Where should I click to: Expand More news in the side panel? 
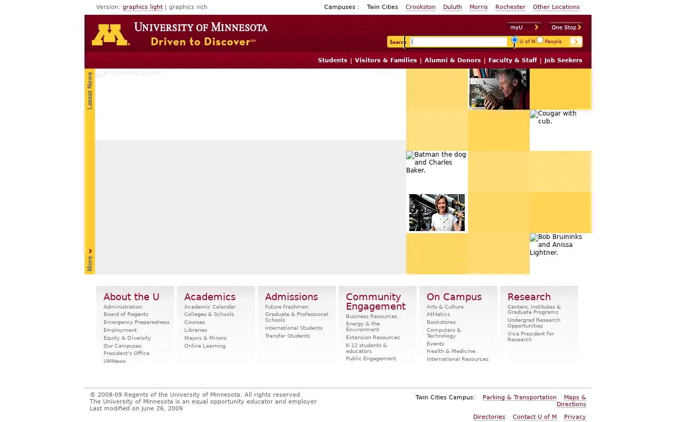click(90, 260)
